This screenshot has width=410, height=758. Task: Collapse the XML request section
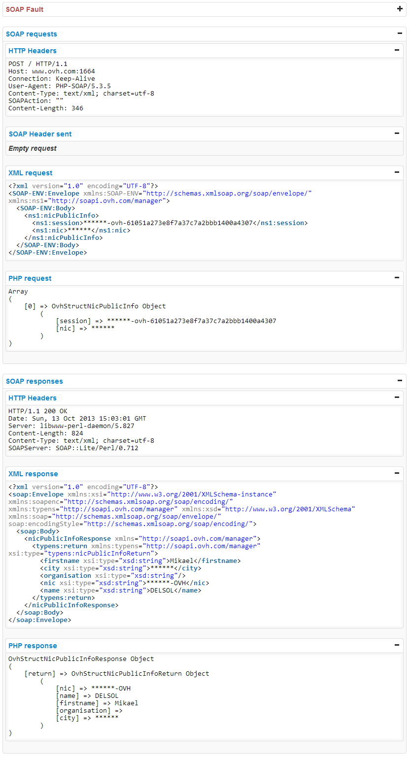(397, 172)
